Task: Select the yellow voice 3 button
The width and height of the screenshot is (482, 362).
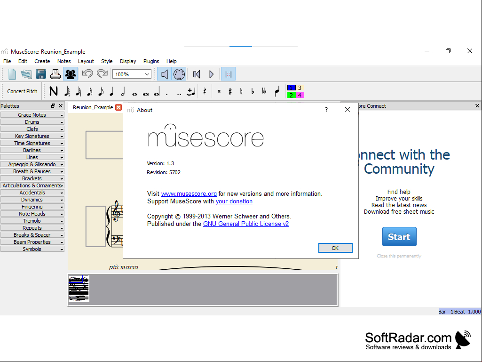Action: tap(300, 88)
